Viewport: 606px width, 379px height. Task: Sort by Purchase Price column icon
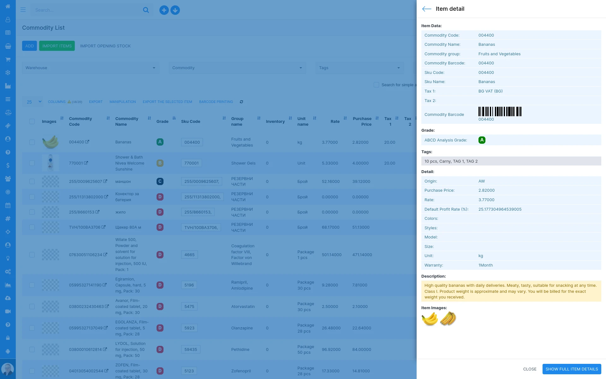377,118
